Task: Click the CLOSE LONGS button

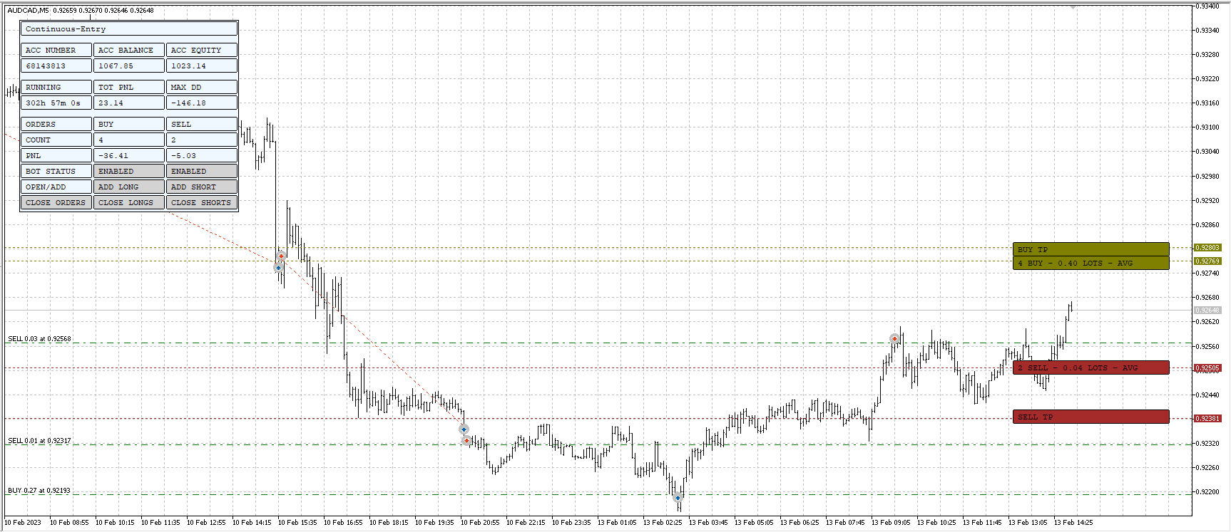Action: point(129,203)
